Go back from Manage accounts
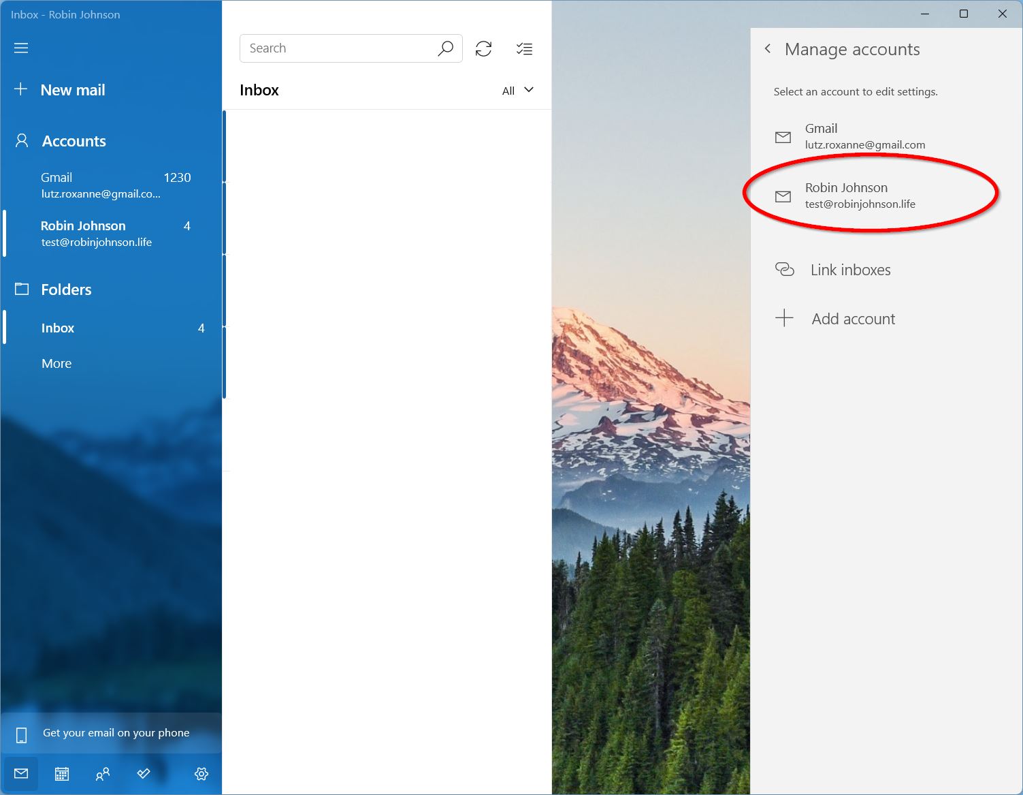Screen dimensions: 1023x795 coord(768,48)
